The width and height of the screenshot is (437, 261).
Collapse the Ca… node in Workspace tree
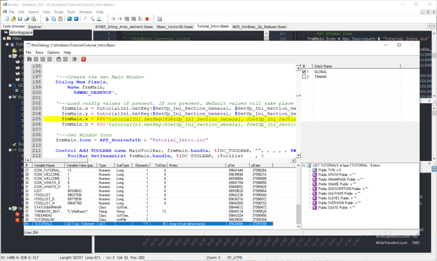point(10,150)
